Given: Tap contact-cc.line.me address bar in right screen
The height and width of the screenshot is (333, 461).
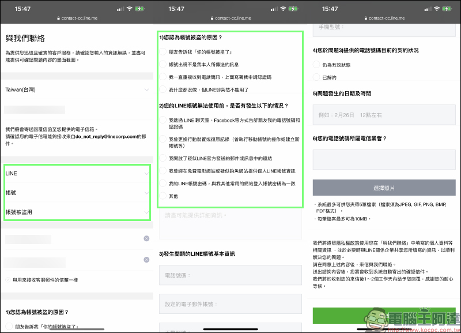Looking at the screenshot, I should 384,18.
